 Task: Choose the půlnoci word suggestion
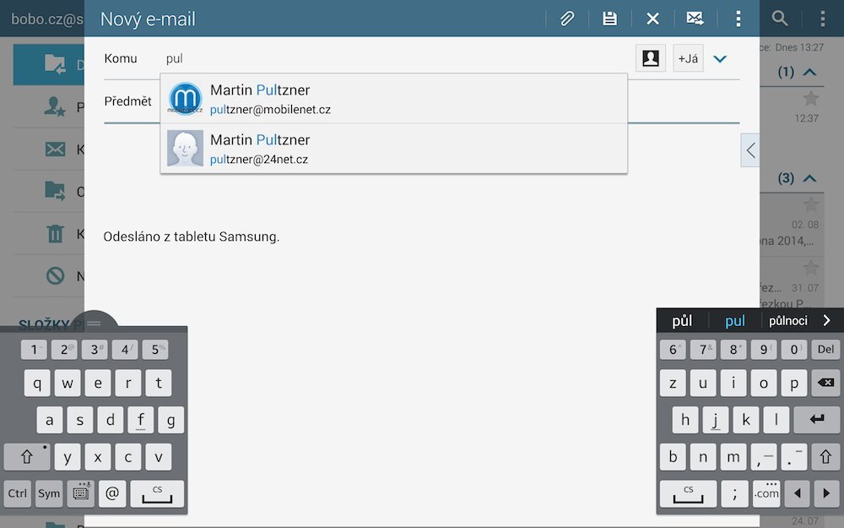791,320
